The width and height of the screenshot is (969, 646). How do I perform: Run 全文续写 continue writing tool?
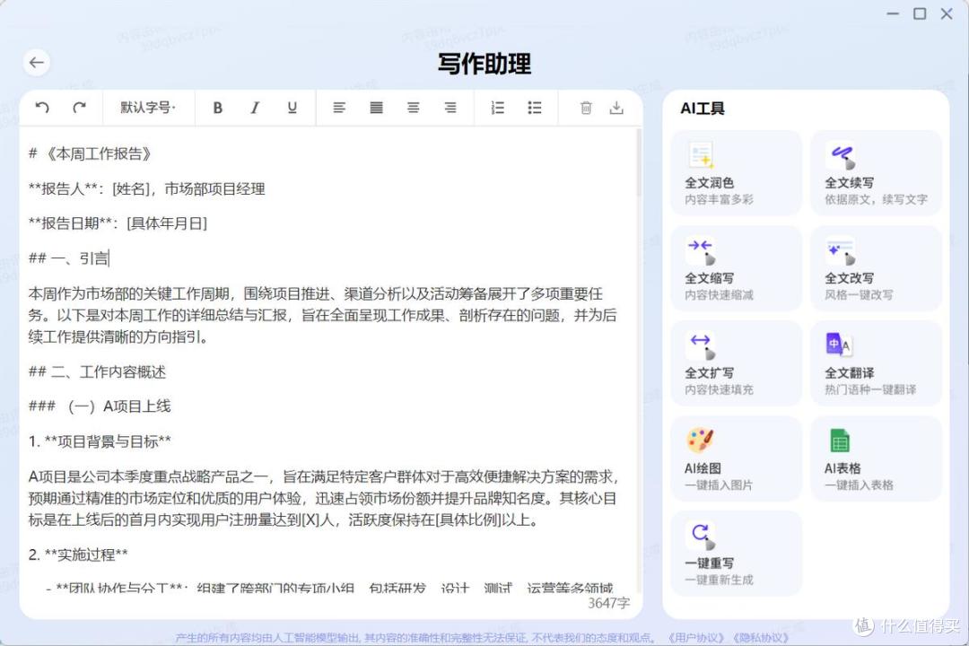[877, 173]
